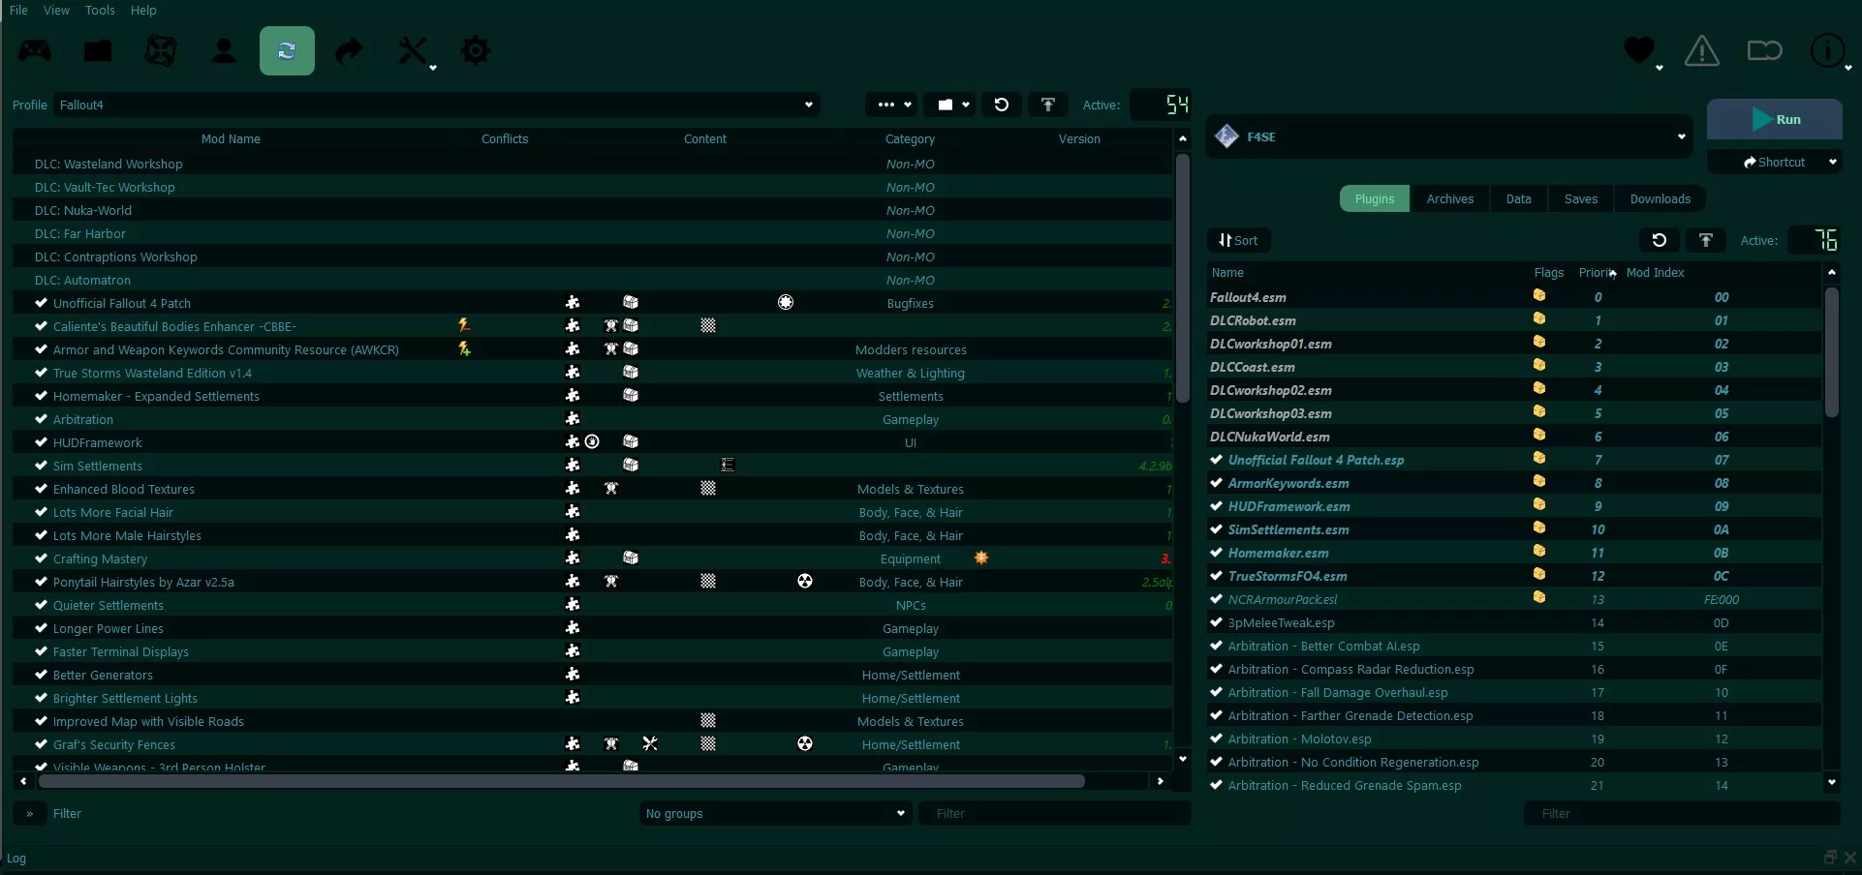
Task: Open the Fallout4 profile dropdown
Action: (x=436, y=105)
